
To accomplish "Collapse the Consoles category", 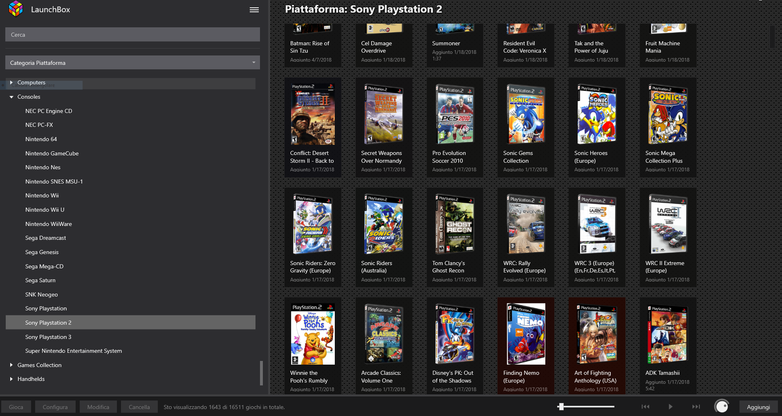I will pos(11,97).
